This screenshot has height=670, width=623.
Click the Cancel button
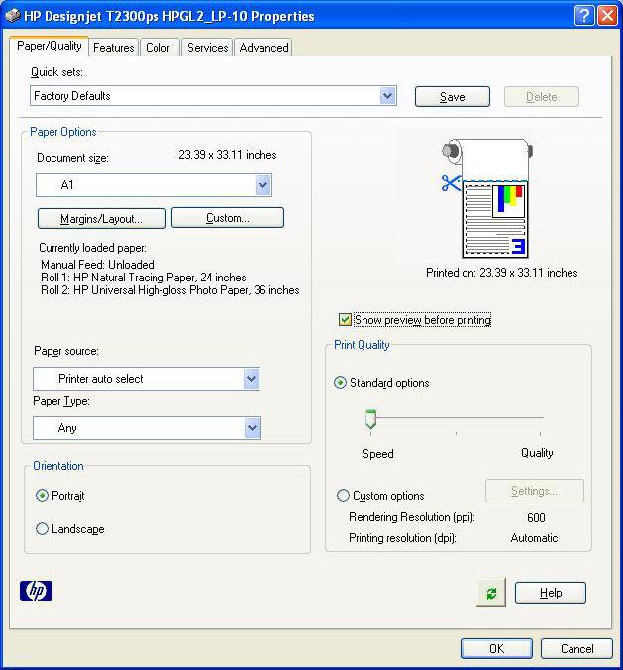pyautogui.click(x=576, y=648)
